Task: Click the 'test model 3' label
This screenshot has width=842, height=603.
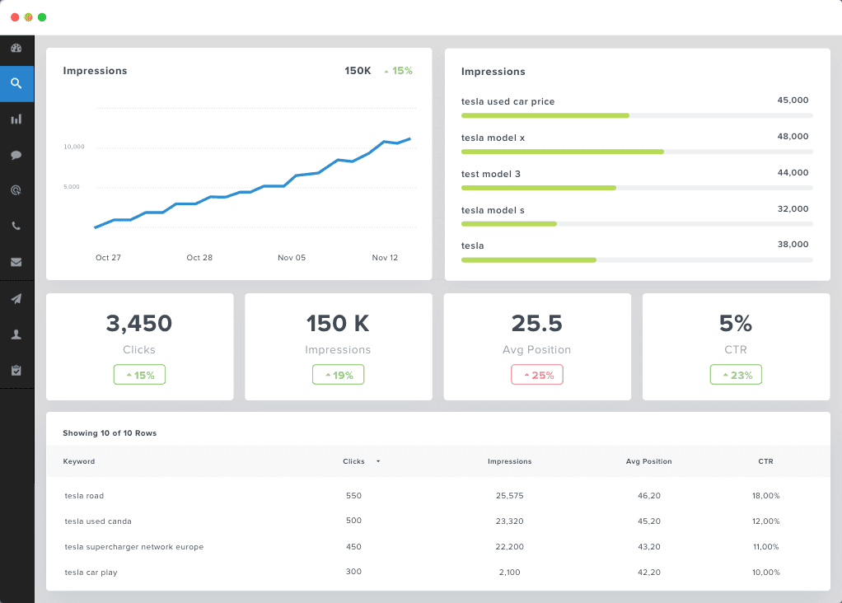Action: [x=491, y=174]
